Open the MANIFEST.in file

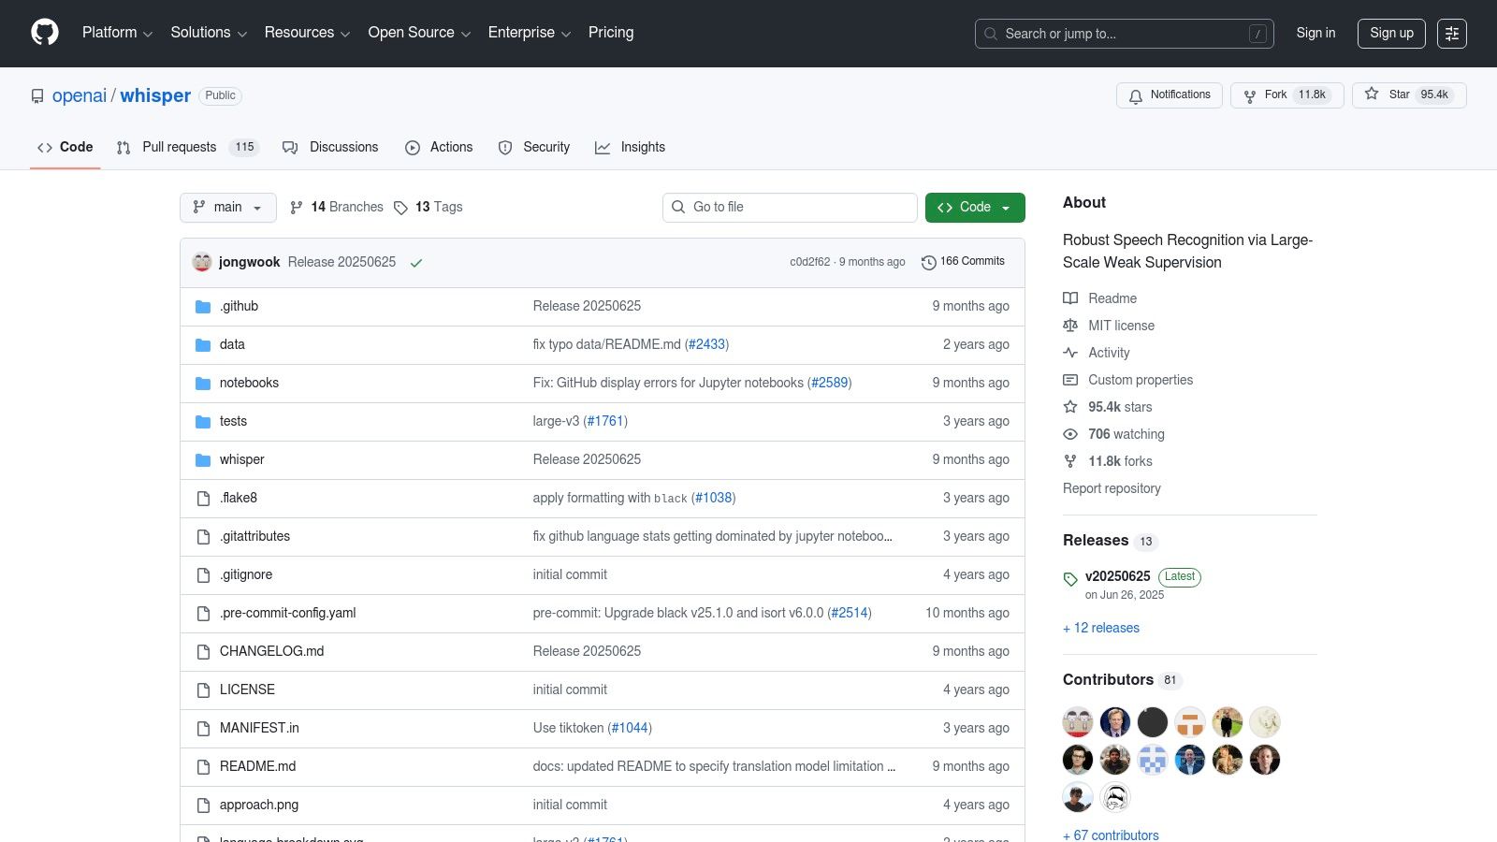pyautogui.click(x=259, y=728)
